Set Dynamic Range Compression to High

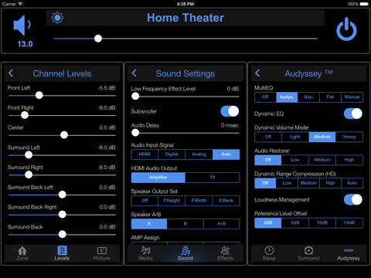click(x=330, y=183)
